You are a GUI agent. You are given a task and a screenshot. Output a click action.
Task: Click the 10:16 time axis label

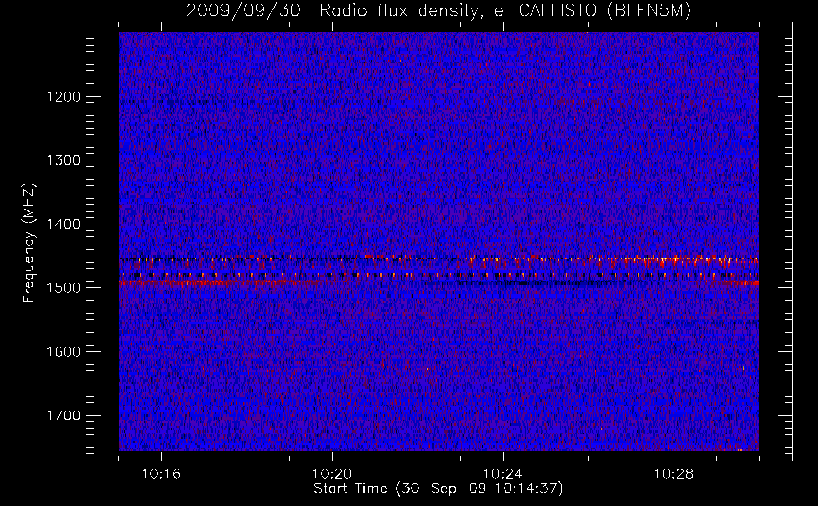click(x=161, y=474)
